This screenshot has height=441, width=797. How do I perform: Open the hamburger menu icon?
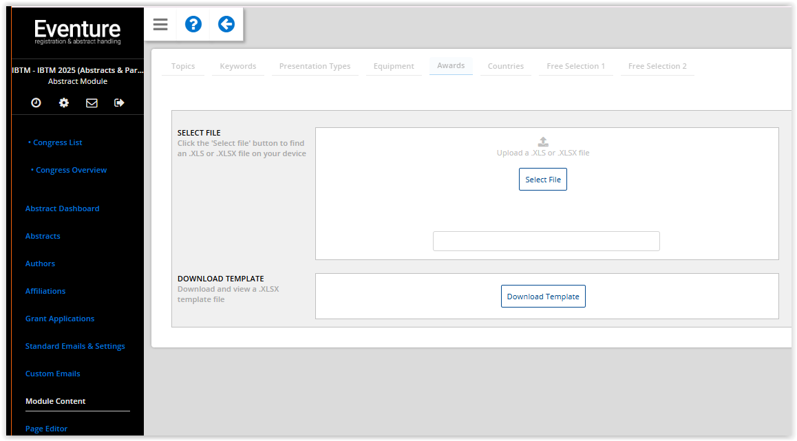(160, 25)
